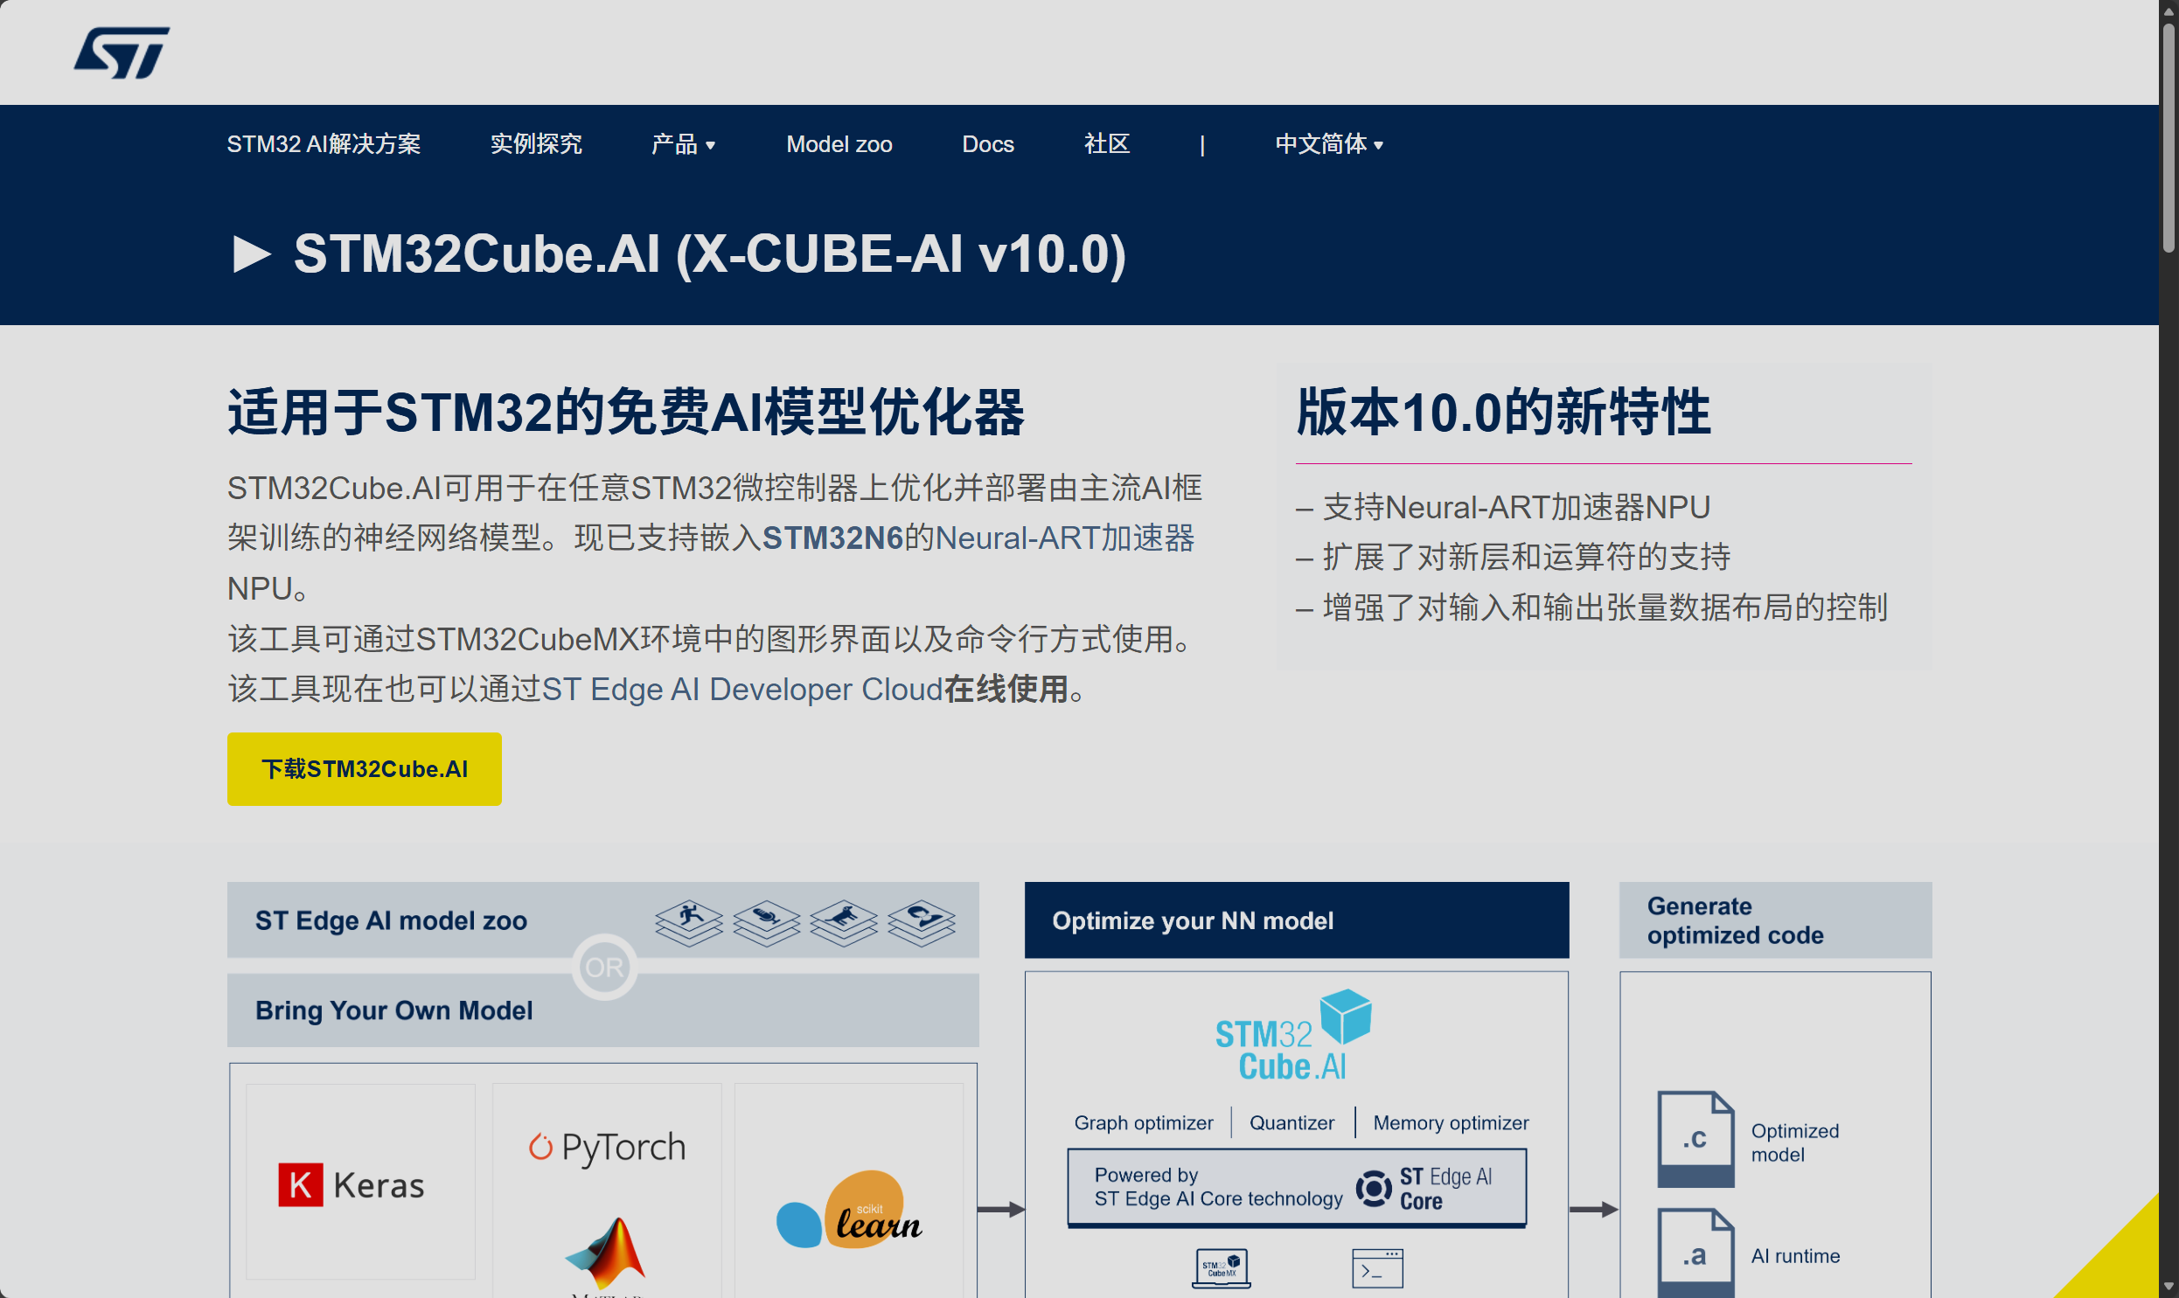Open the Model zoo menu item
Image resolution: width=2179 pixels, height=1298 pixels.
pos(839,144)
